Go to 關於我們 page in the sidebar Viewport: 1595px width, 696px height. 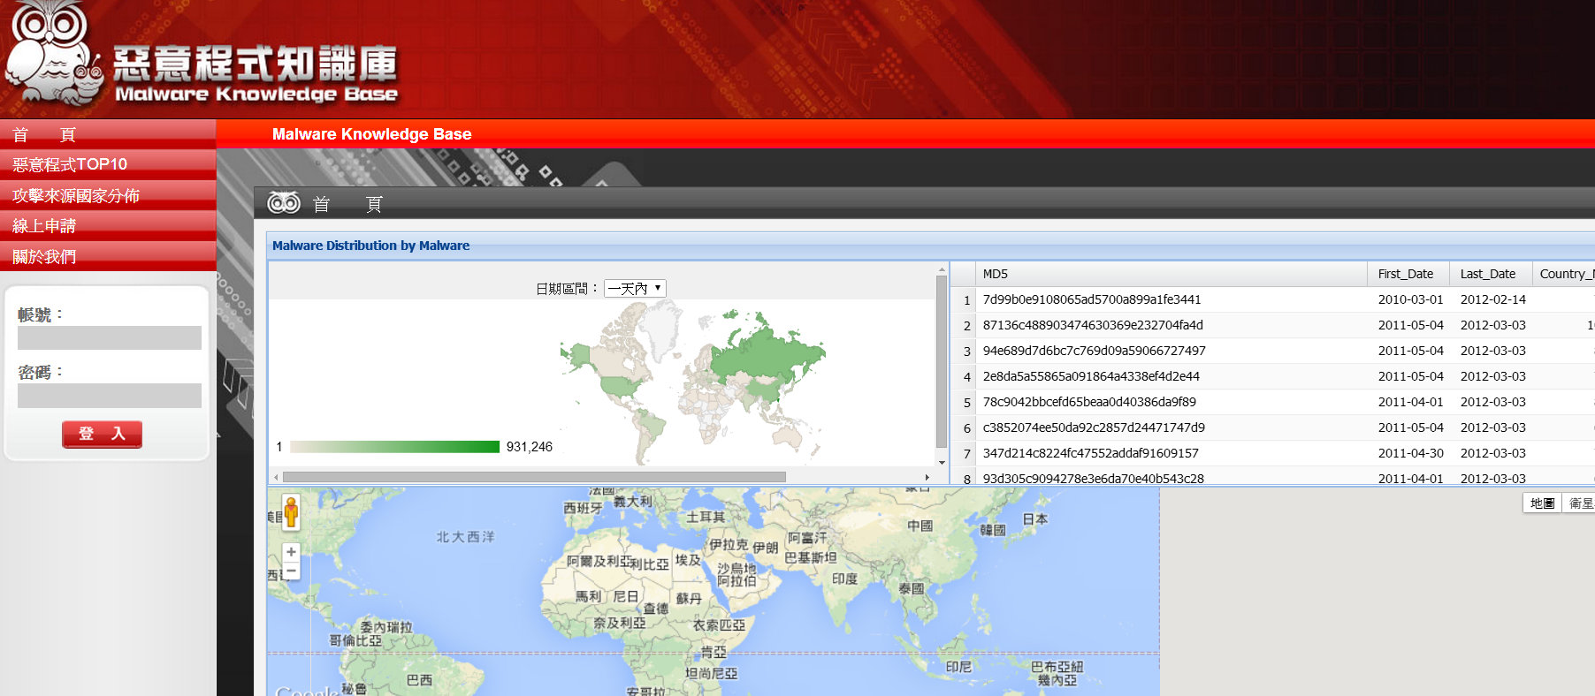point(44,257)
